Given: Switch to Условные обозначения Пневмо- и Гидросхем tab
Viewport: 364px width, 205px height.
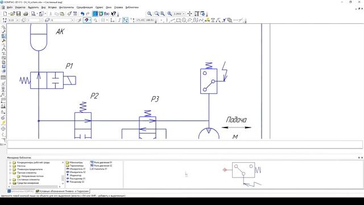Looking at the screenshot, I should [x=62, y=191].
